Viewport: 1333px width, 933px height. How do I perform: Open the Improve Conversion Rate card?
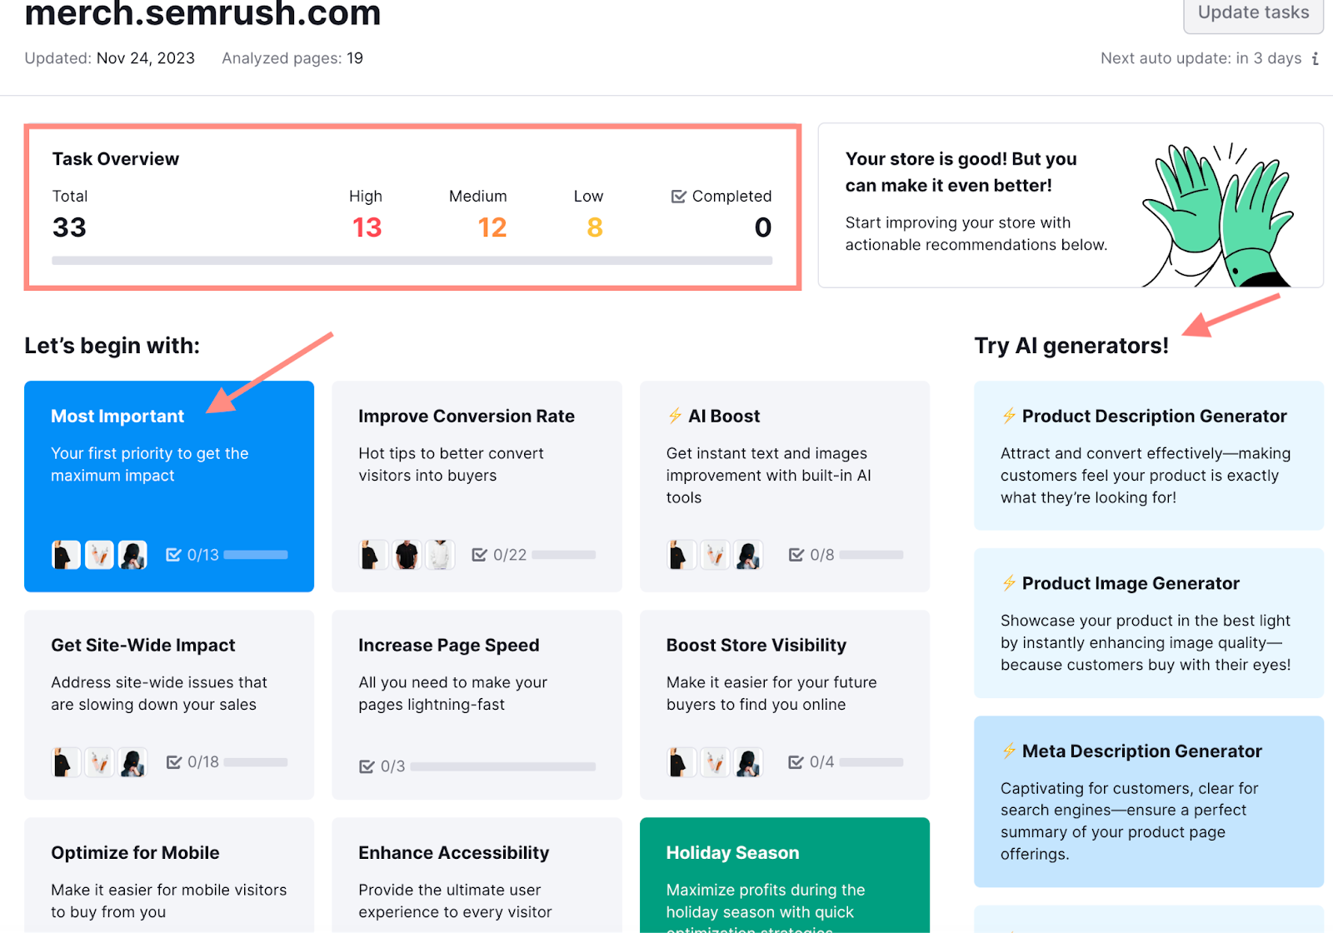pyautogui.click(x=477, y=486)
